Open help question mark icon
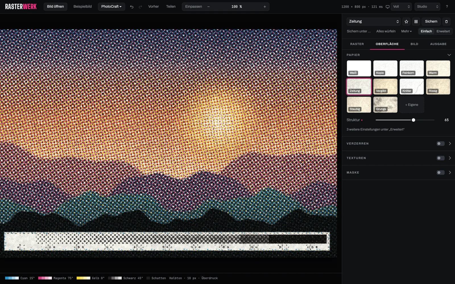 [447, 7]
